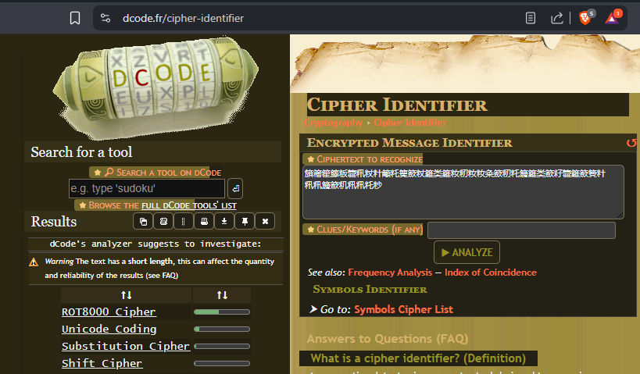640x374 pixels.
Task: Click the reset arrow in Encrypted Message Identifier
Action: [631, 143]
